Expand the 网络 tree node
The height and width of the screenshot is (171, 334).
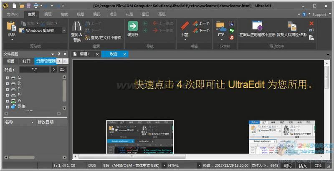tap(8, 107)
